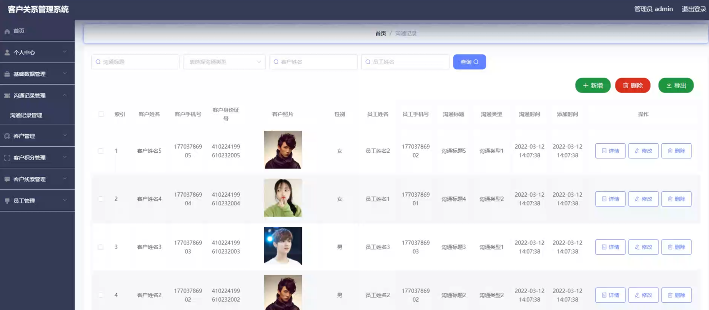The height and width of the screenshot is (310, 709).
Task: Click the edit pencil icon in 客户姓名5 row
Action: coord(637,151)
